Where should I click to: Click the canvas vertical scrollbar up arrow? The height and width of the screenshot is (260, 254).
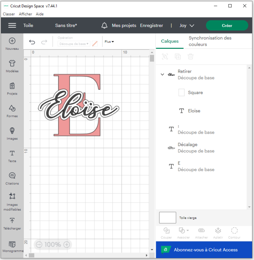[152, 52]
